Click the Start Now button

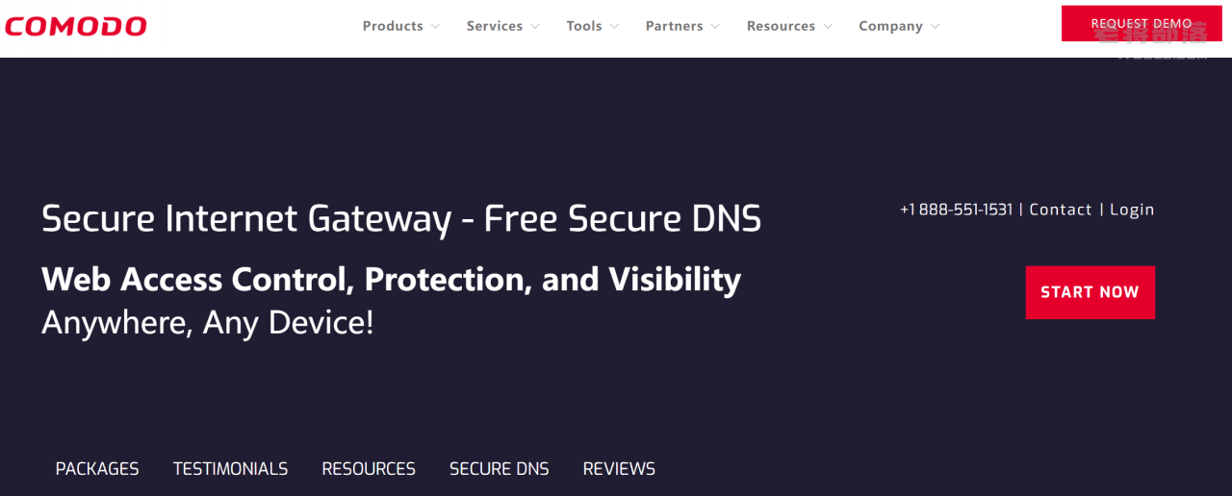click(1090, 292)
